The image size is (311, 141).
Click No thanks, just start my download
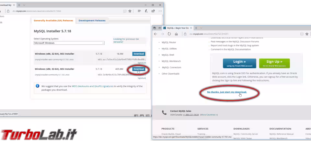point(227,92)
